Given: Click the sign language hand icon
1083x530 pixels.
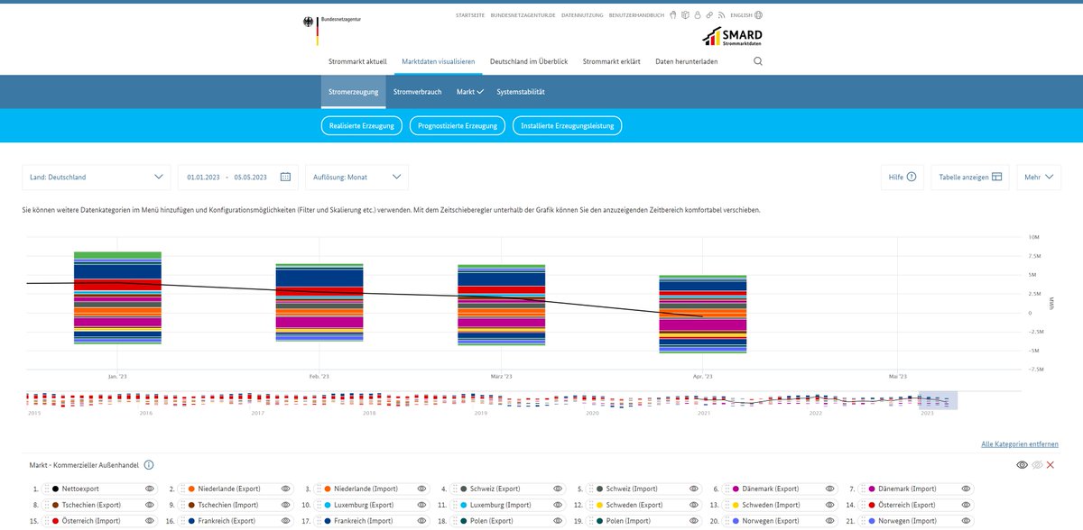Looking at the screenshot, I should (672, 15).
